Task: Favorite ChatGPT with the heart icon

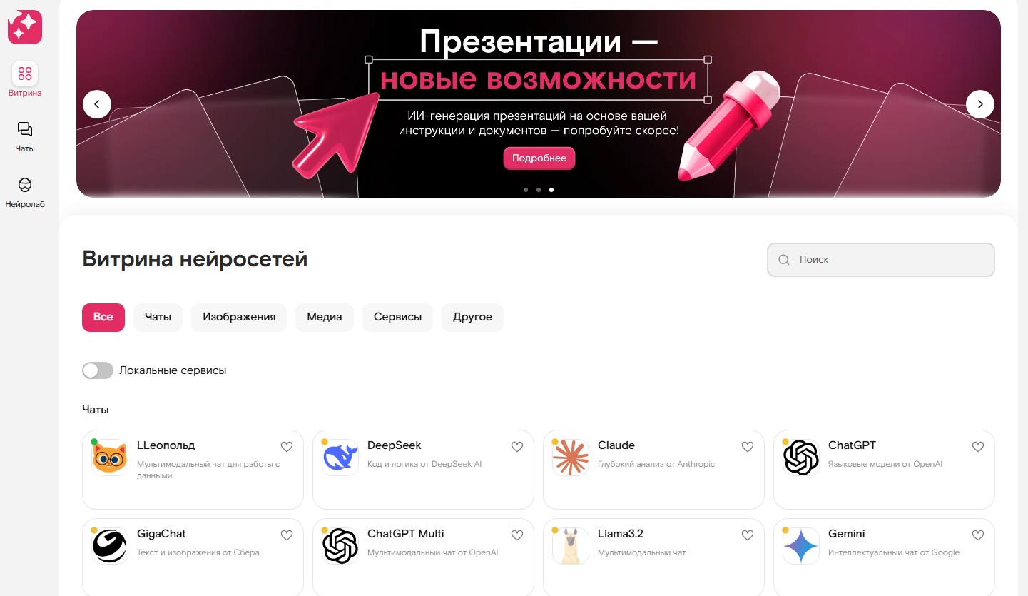Action: 978,447
